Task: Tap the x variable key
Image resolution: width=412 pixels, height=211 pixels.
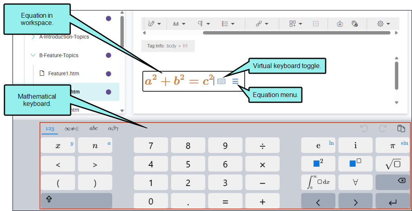Action: 58,145
